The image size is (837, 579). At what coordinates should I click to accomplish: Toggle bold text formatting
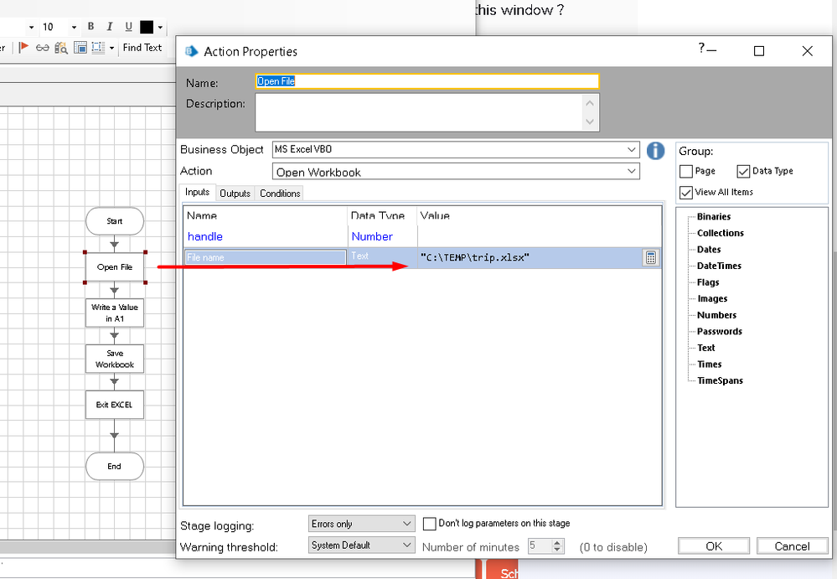[91, 27]
